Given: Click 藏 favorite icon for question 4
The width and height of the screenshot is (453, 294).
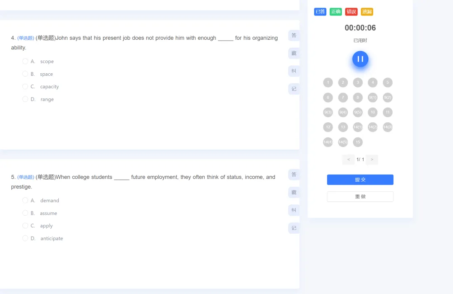Looking at the screenshot, I should pos(294,53).
